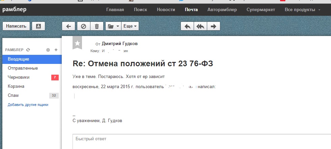Refresh mailbox with the Рамблер sync icon

click(28, 50)
